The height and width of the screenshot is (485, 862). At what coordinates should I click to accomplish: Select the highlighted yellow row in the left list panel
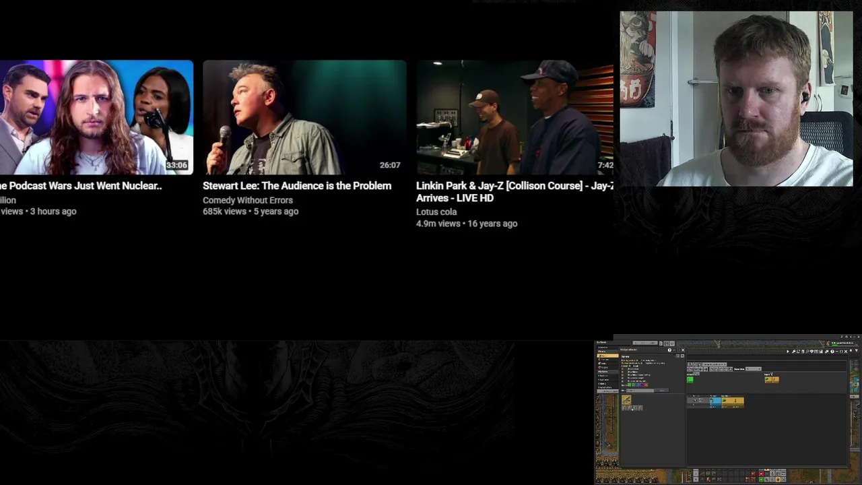[x=608, y=356]
